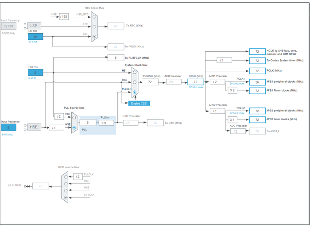Click the LSI RC 40 block
310x226 pixels.
coord(35,37)
